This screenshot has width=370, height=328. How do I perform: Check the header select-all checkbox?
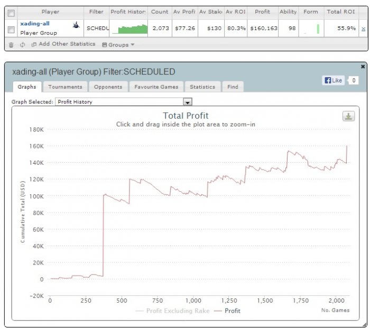pos(11,13)
